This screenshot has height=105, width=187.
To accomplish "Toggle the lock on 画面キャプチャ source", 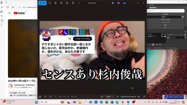I will 165,36.
